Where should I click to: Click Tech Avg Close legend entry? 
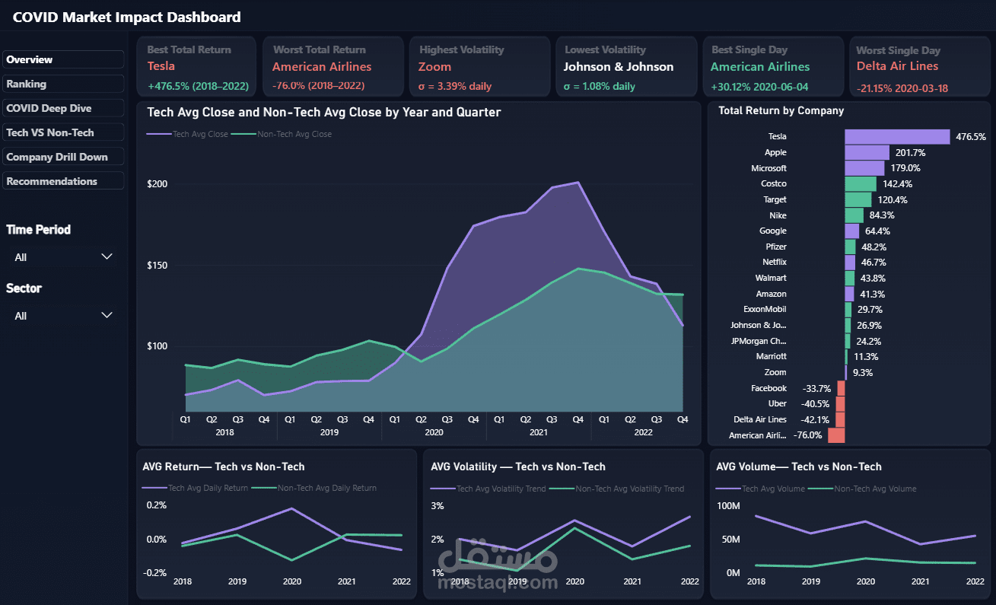tap(187, 134)
